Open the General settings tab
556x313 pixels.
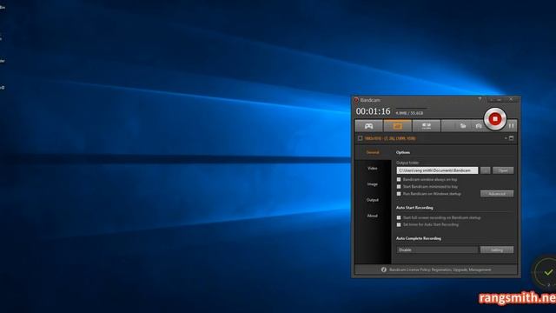point(373,153)
